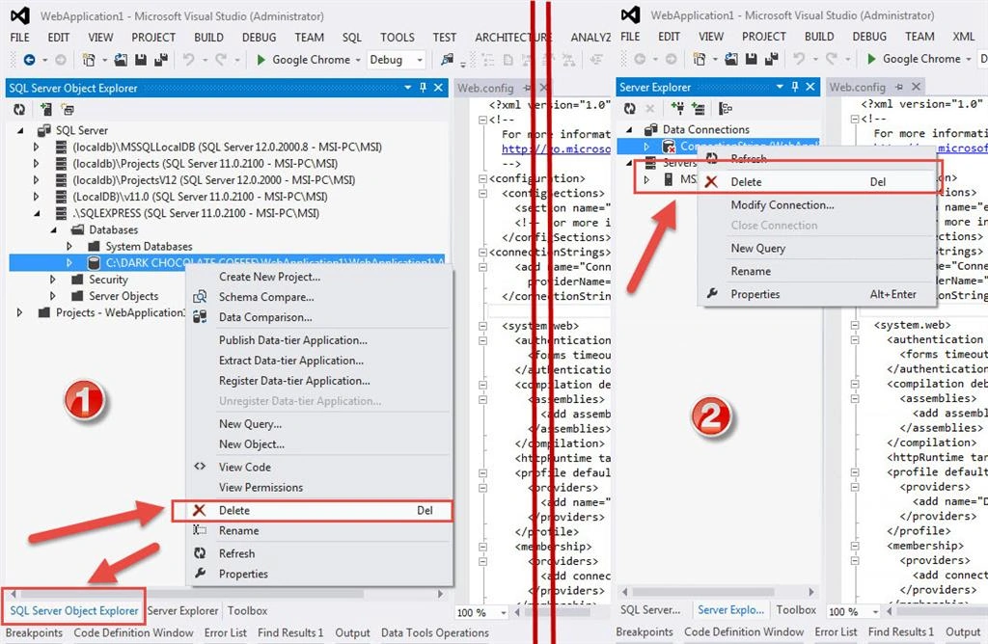Viewport: 988px width, 644px height.
Task: Click Add SQL Server icon in left explorer toolbar
Action: [x=46, y=110]
